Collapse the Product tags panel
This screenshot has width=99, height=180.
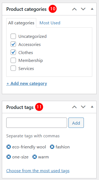(x=92, y=107)
